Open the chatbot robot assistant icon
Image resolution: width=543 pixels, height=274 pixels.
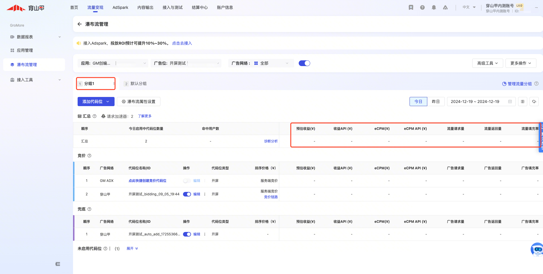(x=537, y=250)
